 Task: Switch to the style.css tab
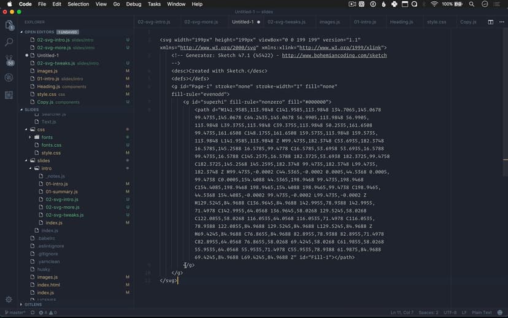coord(436,22)
